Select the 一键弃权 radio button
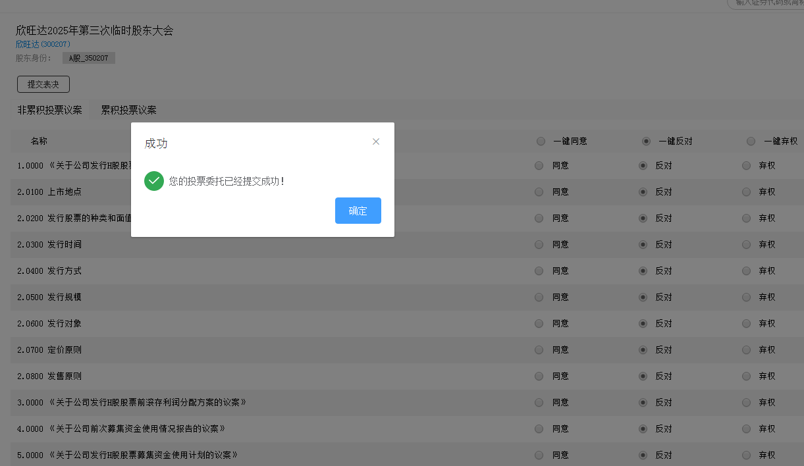Viewport: 804px width, 466px height. (x=751, y=141)
